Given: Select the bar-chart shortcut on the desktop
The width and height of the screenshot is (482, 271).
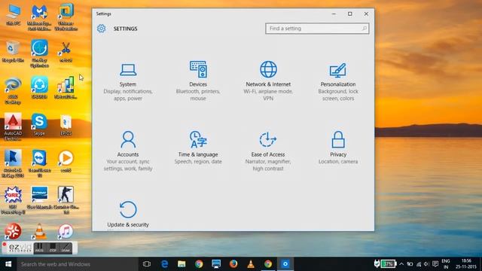Looking at the screenshot, I should click(x=66, y=88).
